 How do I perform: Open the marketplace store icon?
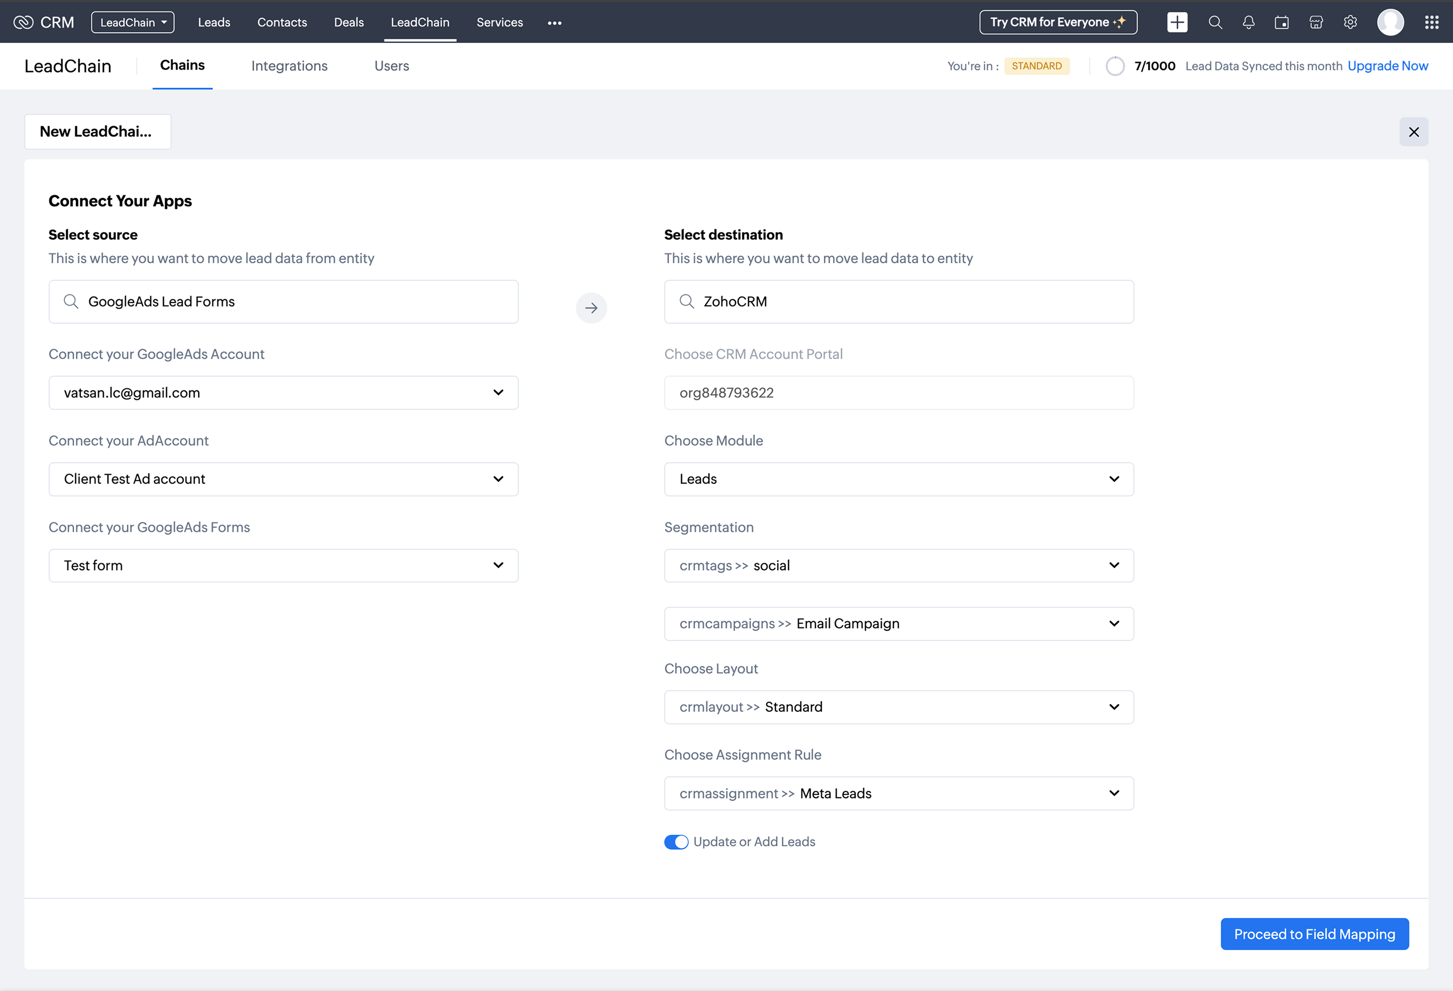[1315, 23]
